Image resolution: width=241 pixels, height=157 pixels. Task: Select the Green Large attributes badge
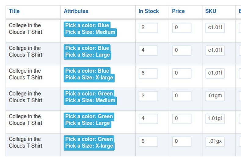point(89,120)
